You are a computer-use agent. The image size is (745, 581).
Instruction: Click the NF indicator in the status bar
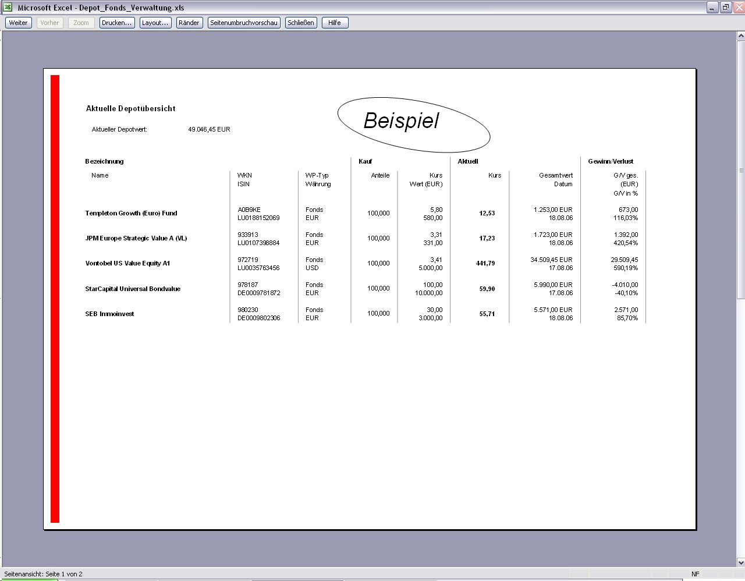click(x=696, y=574)
